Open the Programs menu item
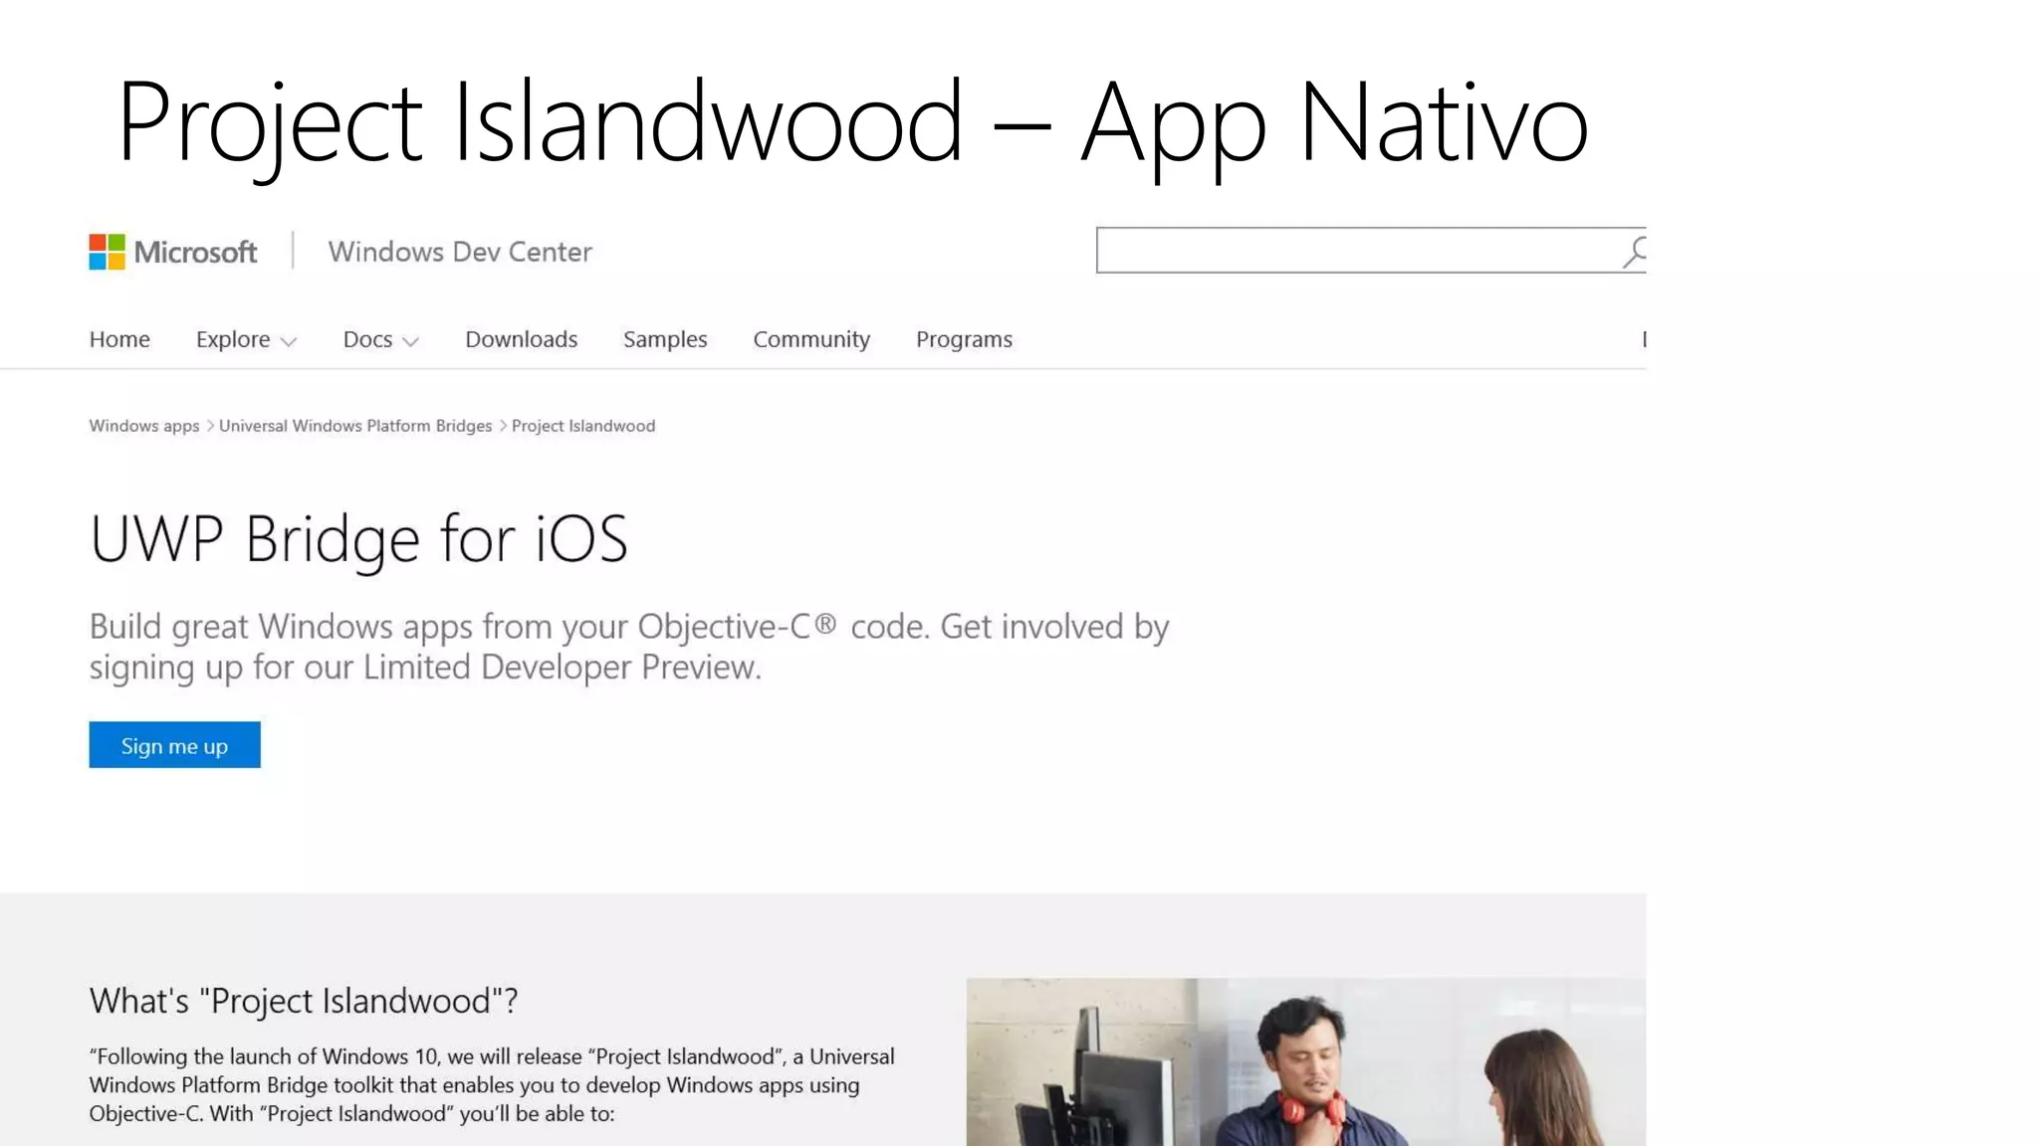The image size is (2039, 1146). [x=964, y=339]
